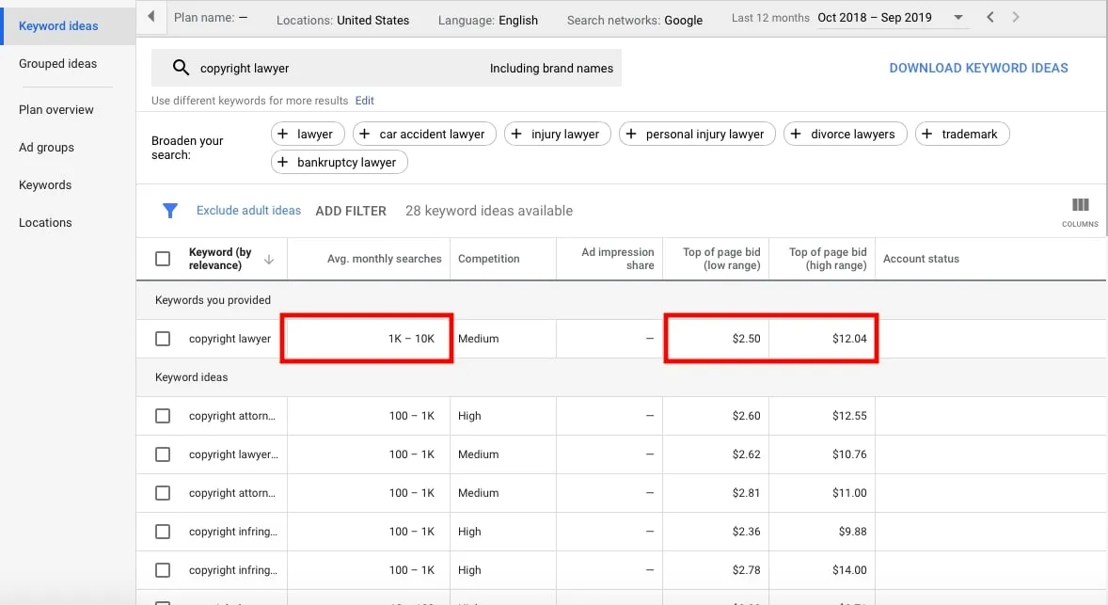The image size is (1108, 605).
Task: Select Plan overview from the sidebar
Action: coord(56,110)
